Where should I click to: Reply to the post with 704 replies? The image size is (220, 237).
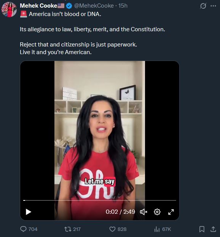click(x=29, y=229)
